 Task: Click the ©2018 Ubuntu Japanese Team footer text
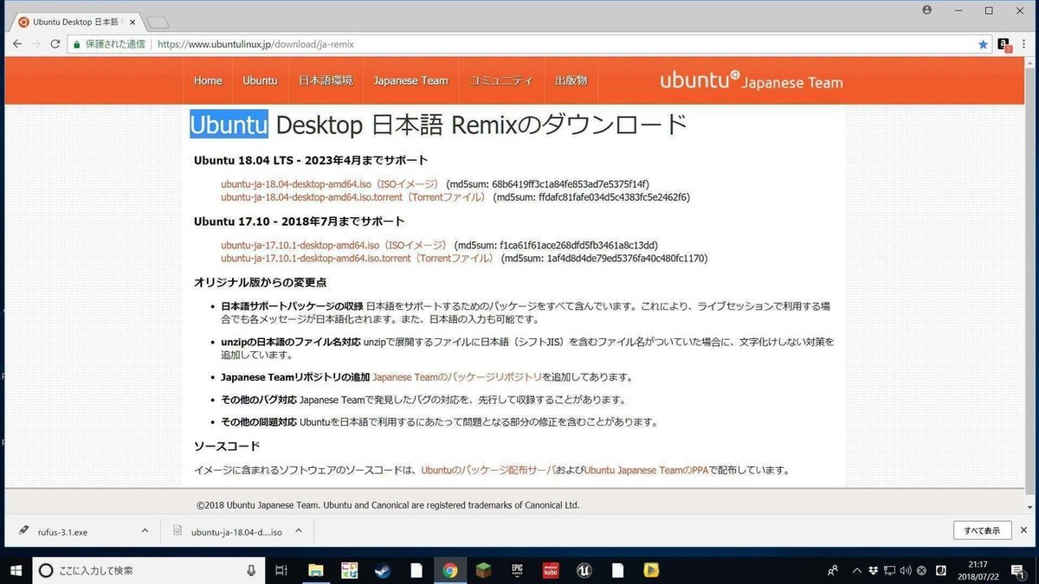[388, 505]
